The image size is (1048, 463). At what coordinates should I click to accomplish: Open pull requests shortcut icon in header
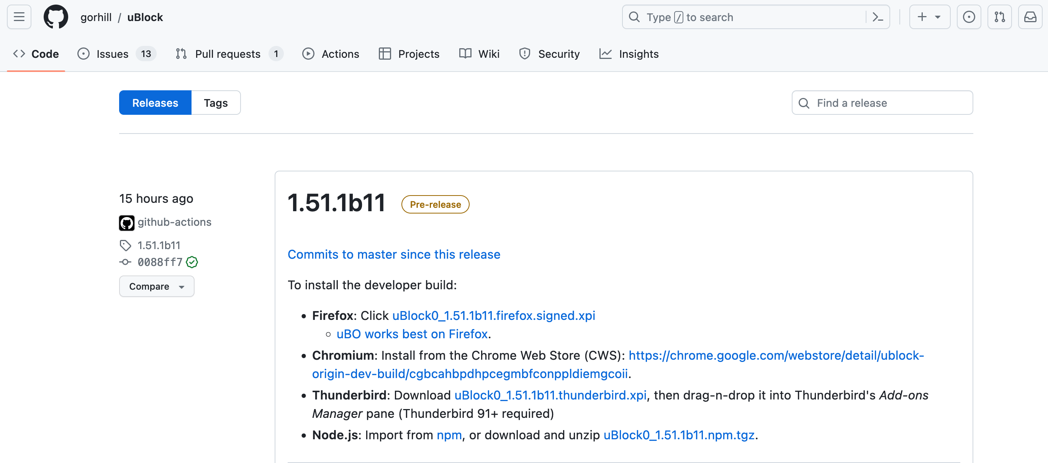point(1000,17)
